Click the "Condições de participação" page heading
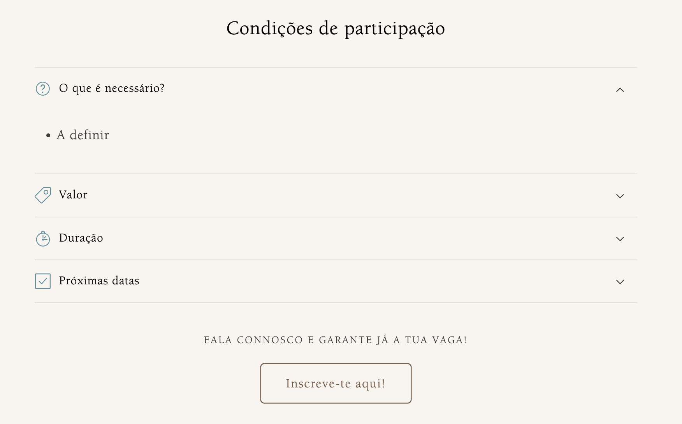682x424 pixels. click(336, 28)
